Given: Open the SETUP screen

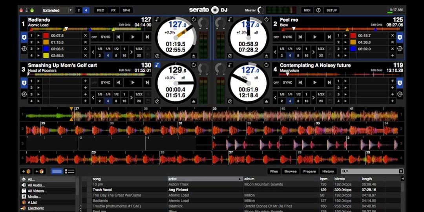Looking at the screenshot, I should 331,10.
